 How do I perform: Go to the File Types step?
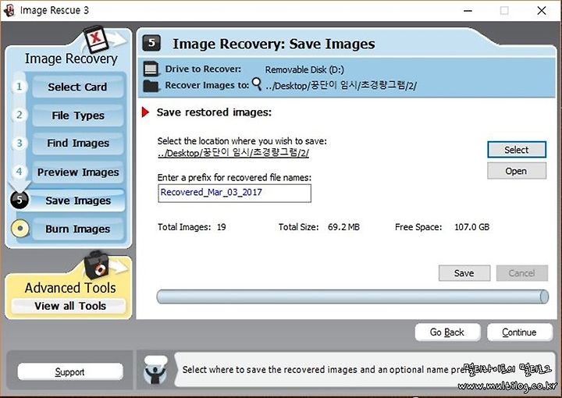78,115
